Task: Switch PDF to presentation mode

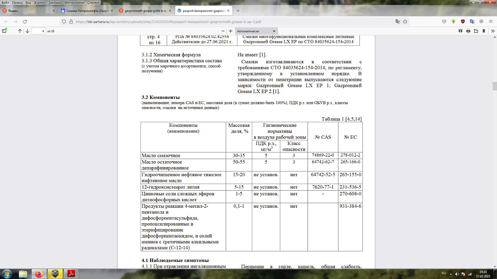Action: pyautogui.click(x=460, y=31)
